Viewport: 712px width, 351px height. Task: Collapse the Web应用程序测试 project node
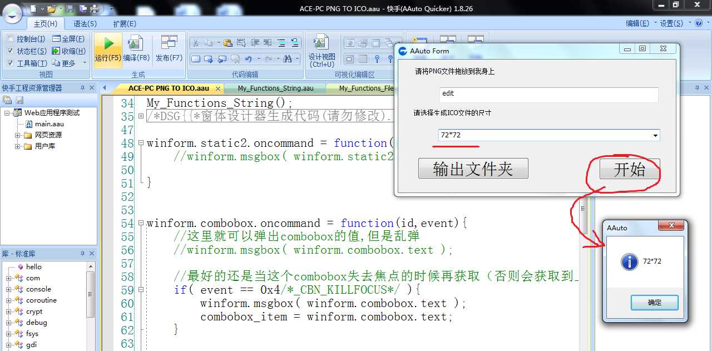click(8, 113)
